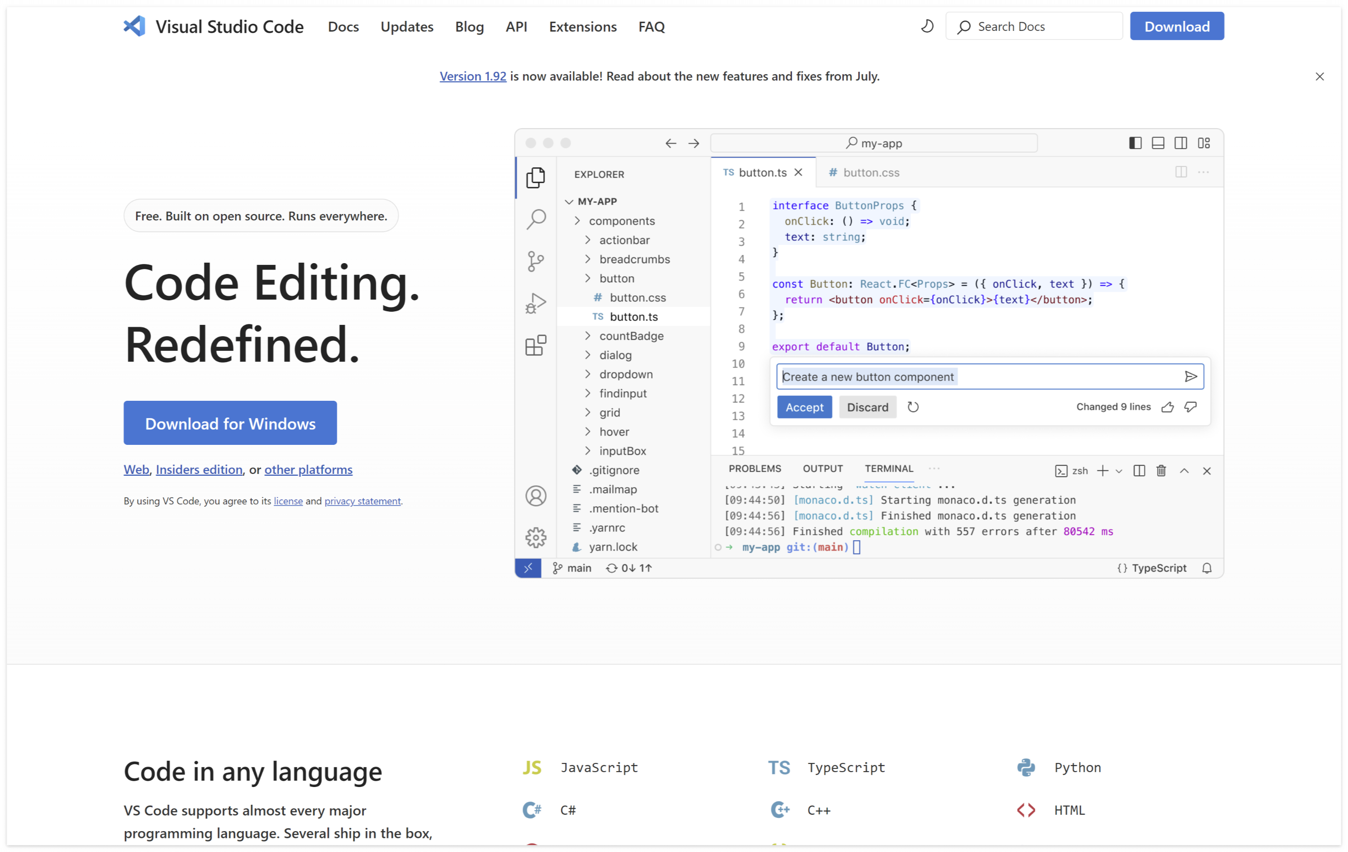Click the notifications bell in status bar
The image size is (1348, 852).
point(1207,568)
